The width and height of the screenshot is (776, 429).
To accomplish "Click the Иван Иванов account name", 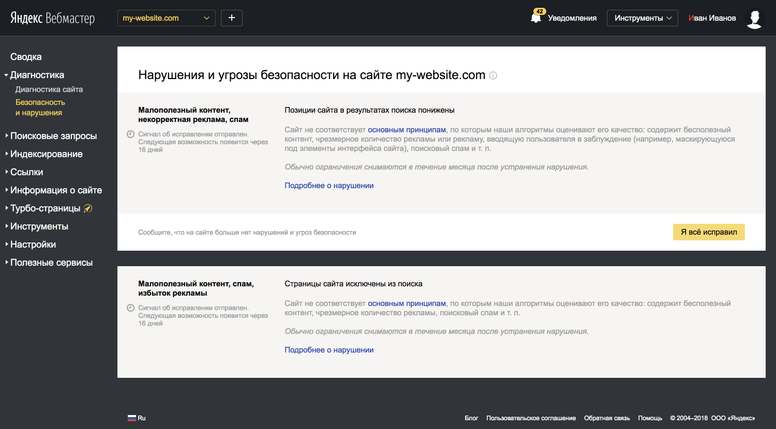I will click(712, 18).
